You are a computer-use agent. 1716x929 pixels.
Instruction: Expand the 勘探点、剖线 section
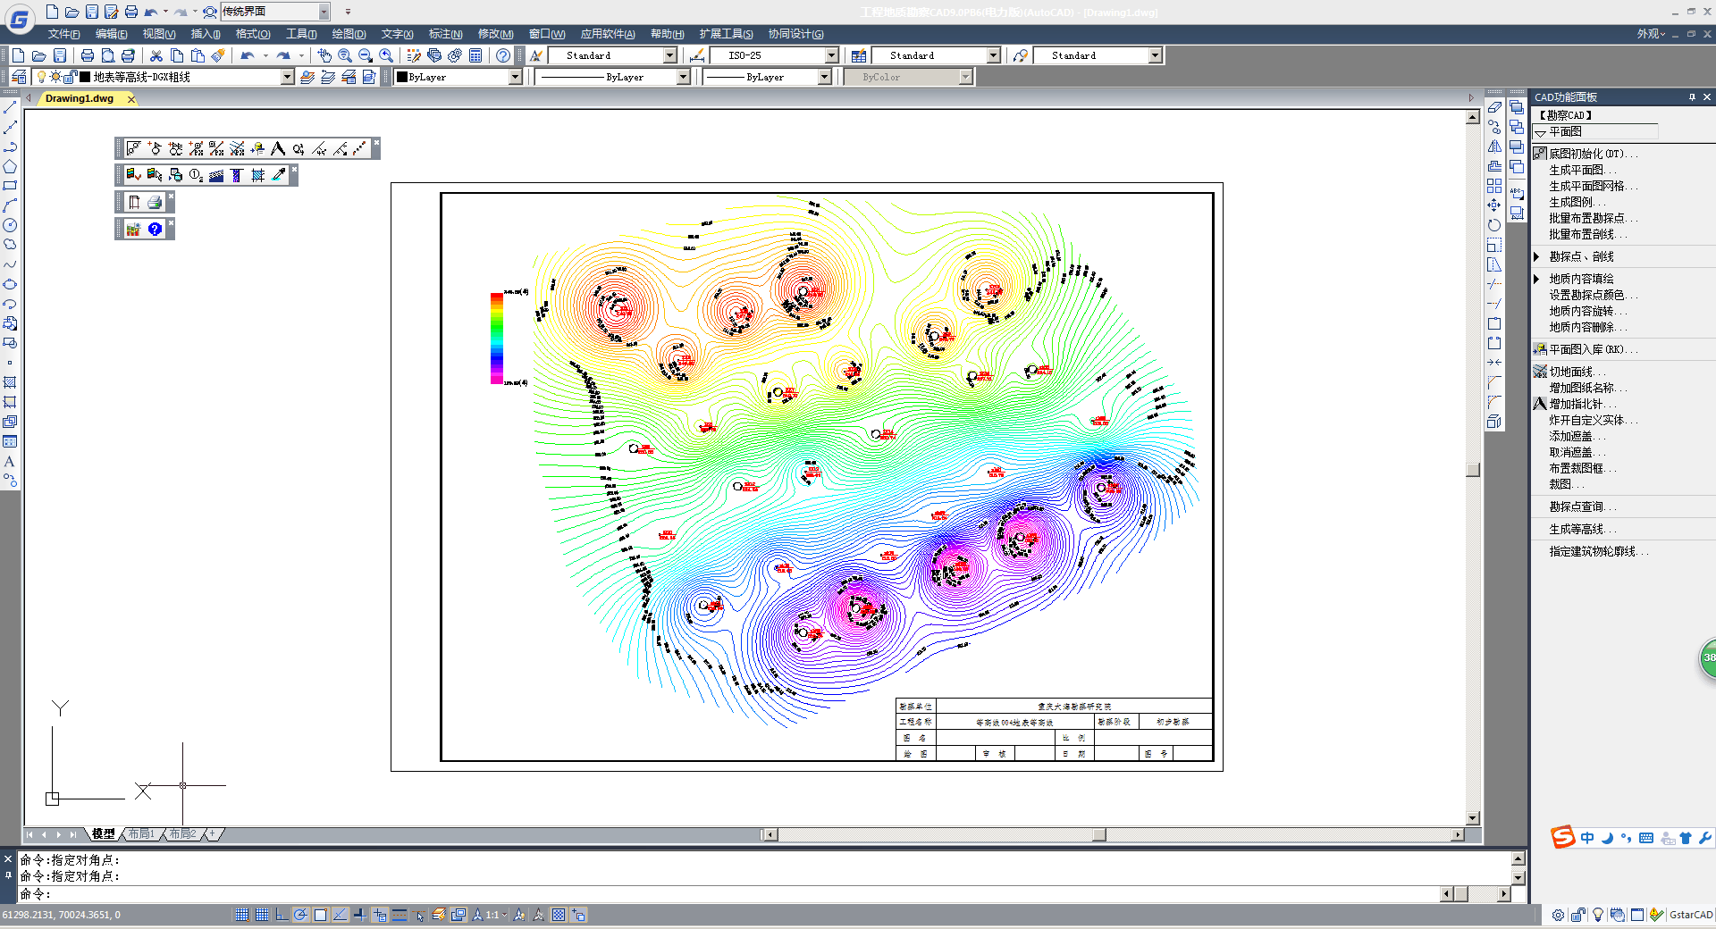coord(1537,256)
